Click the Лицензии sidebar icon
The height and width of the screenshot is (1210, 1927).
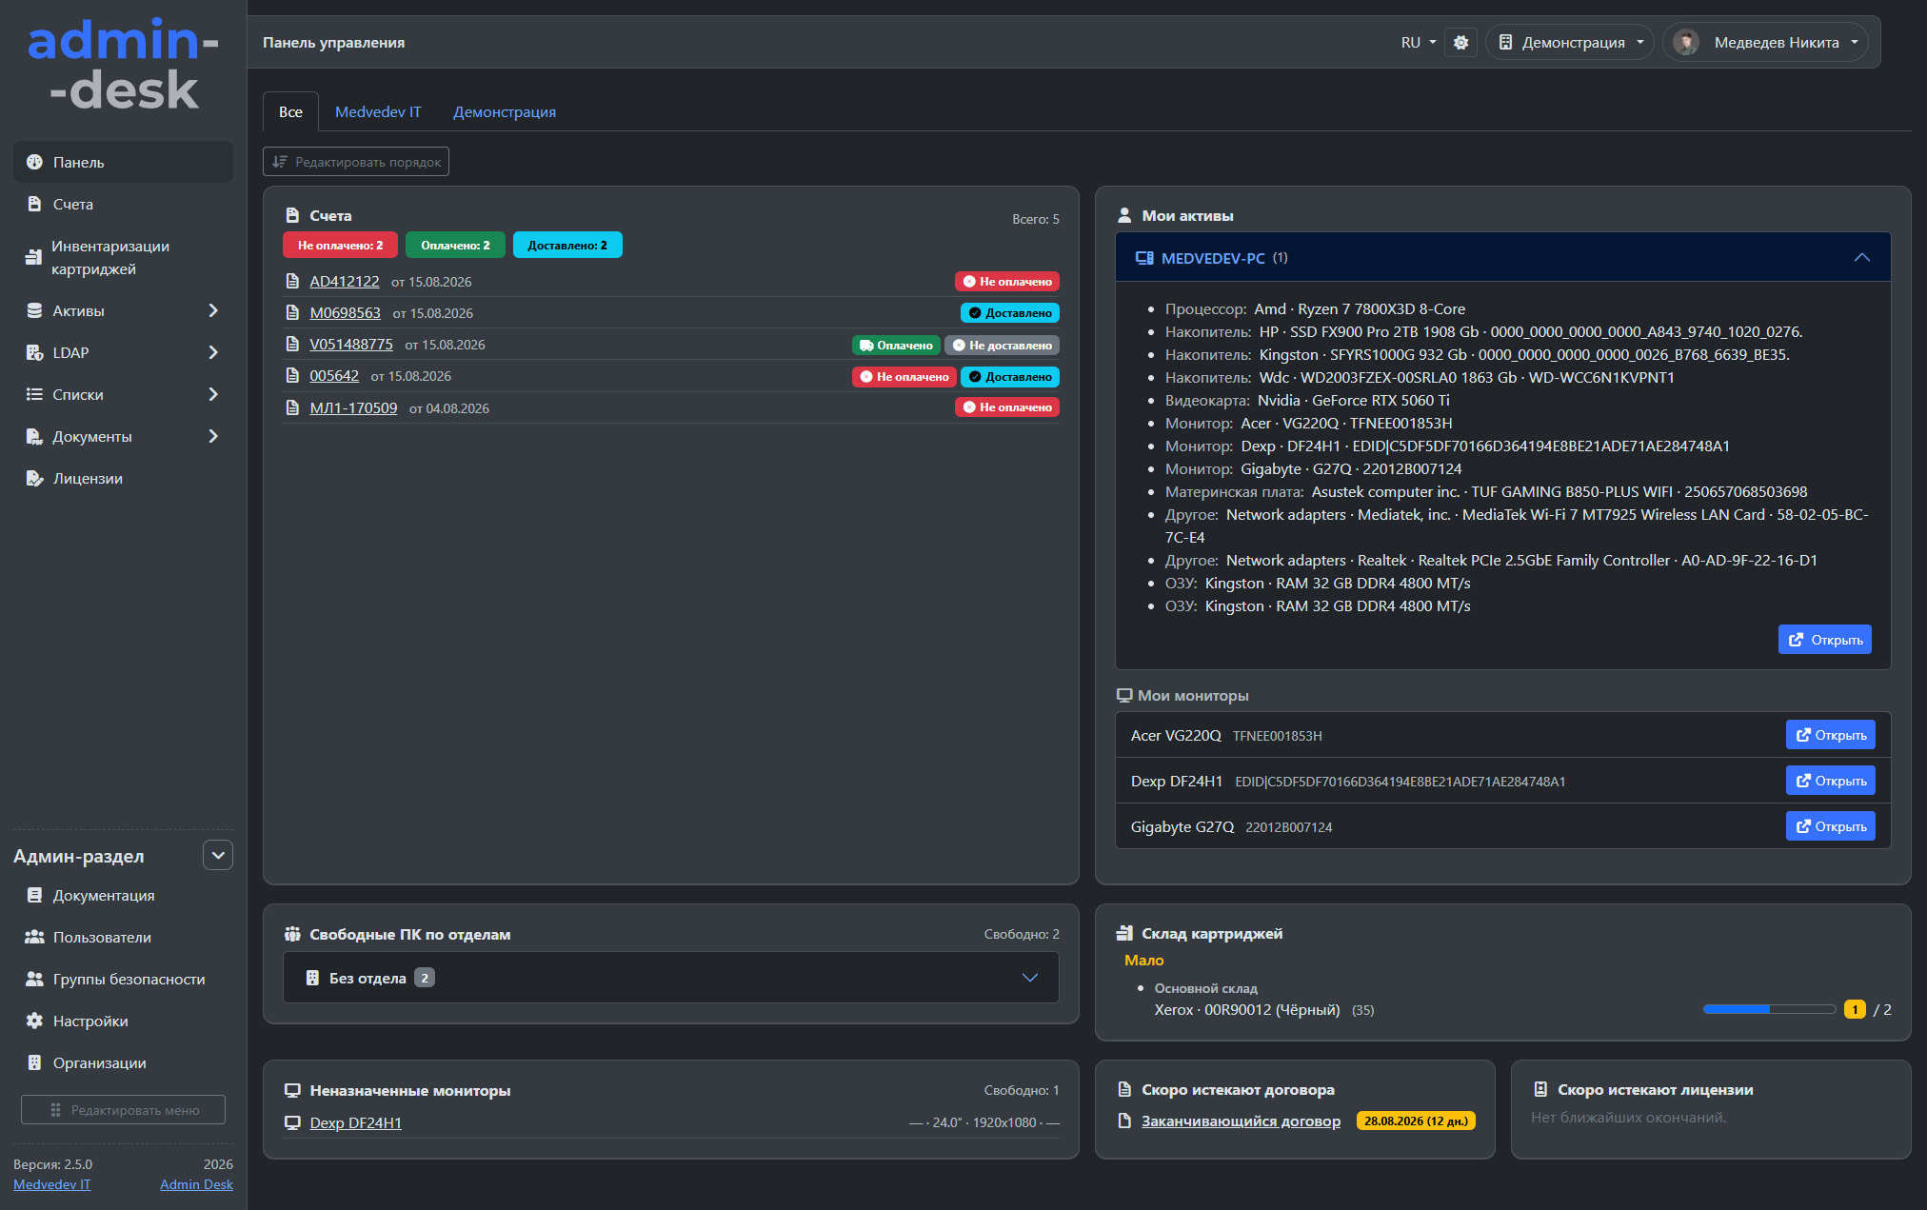coord(34,478)
